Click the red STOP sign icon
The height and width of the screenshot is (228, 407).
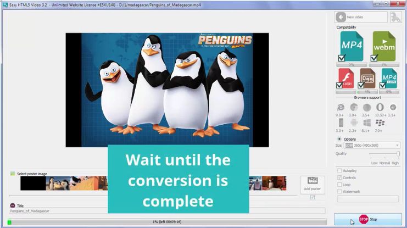pyautogui.click(x=364, y=219)
